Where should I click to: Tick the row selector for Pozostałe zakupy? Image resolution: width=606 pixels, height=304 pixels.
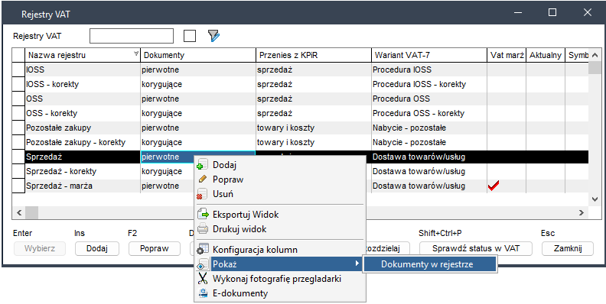click(18, 128)
